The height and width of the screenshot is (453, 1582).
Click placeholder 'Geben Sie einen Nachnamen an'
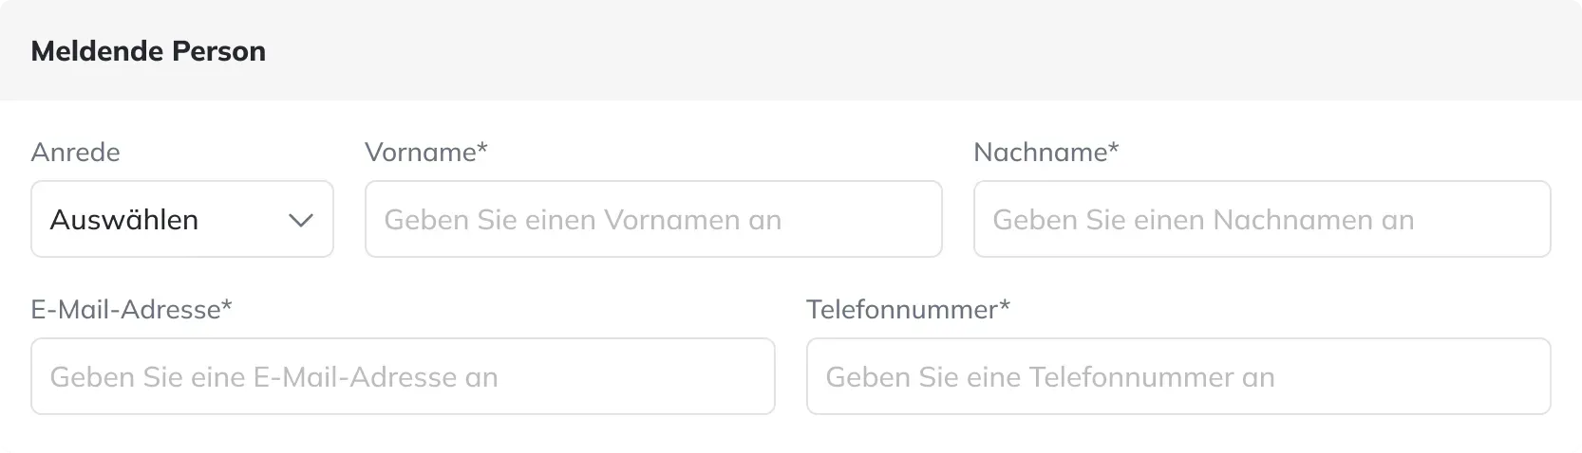tap(1203, 220)
